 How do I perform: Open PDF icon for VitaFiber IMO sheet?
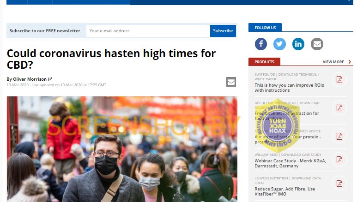coord(339,184)
